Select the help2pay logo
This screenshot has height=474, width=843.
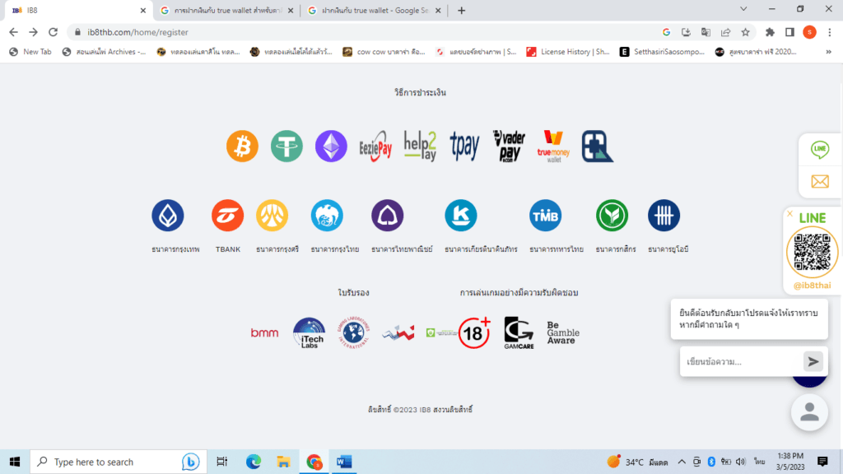420,146
